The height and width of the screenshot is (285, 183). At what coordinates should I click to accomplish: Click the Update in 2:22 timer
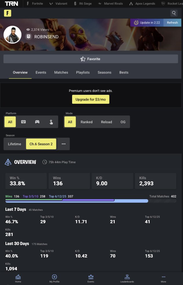point(147,23)
